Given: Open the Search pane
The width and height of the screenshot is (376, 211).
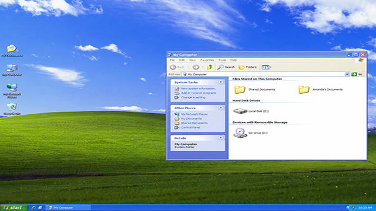Looking at the screenshot, I should click(x=226, y=67).
